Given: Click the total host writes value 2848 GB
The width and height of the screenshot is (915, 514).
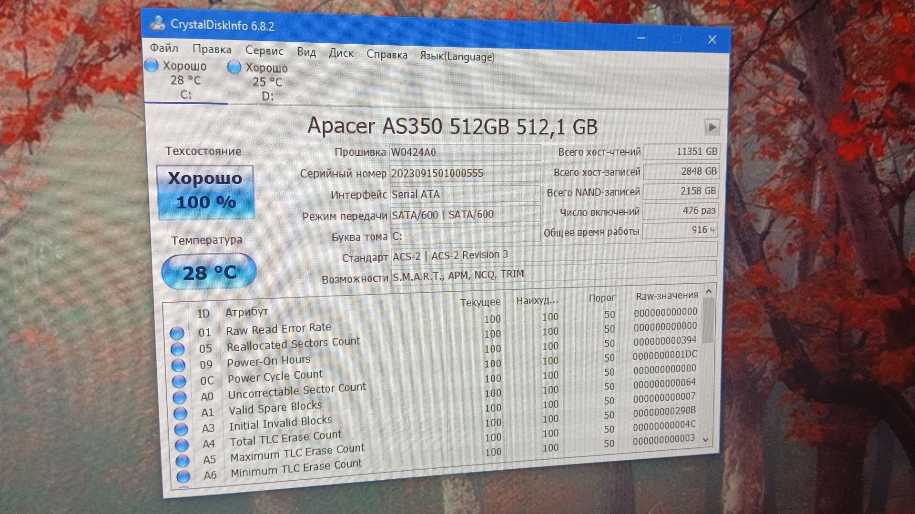Looking at the screenshot, I should pyautogui.click(x=681, y=171).
